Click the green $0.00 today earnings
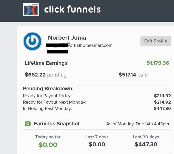This screenshot has width=174, height=154. coord(48,145)
